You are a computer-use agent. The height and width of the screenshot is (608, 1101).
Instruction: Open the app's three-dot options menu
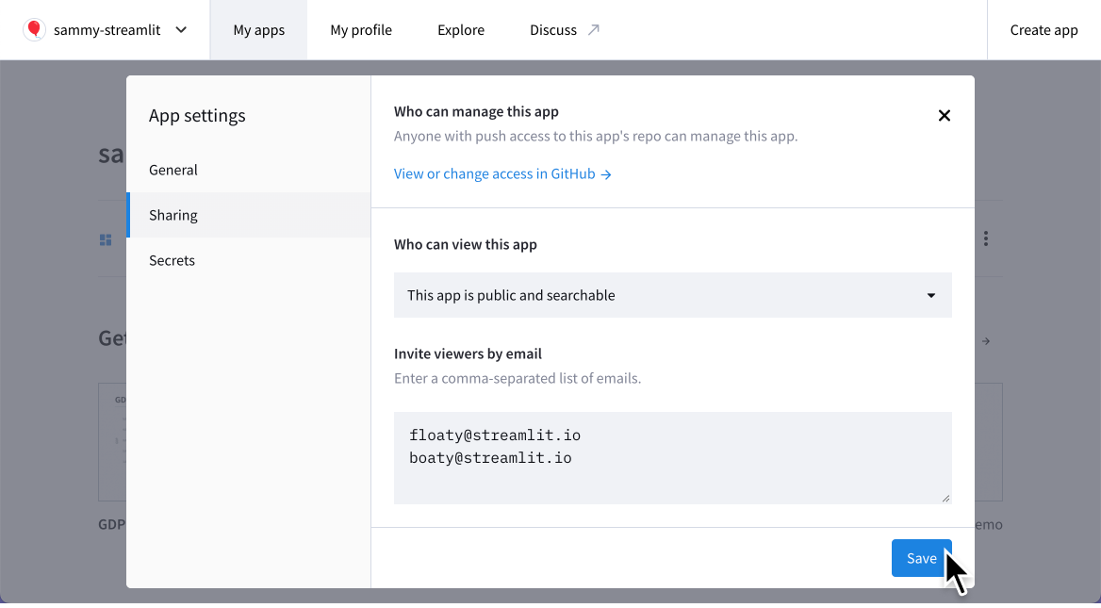click(x=985, y=238)
